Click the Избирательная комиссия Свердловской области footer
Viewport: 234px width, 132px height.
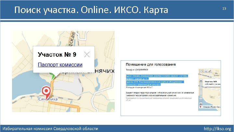point(50,128)
